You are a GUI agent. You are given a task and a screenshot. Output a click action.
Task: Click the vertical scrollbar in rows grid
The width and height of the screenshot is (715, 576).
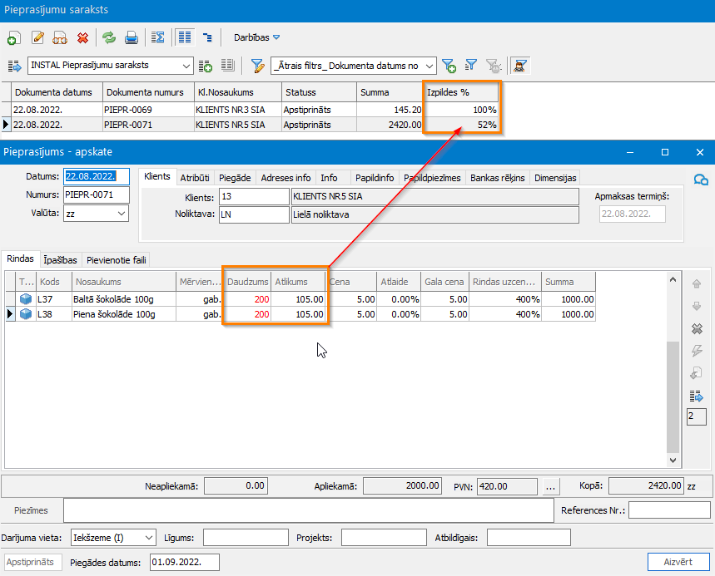[673, 391]
